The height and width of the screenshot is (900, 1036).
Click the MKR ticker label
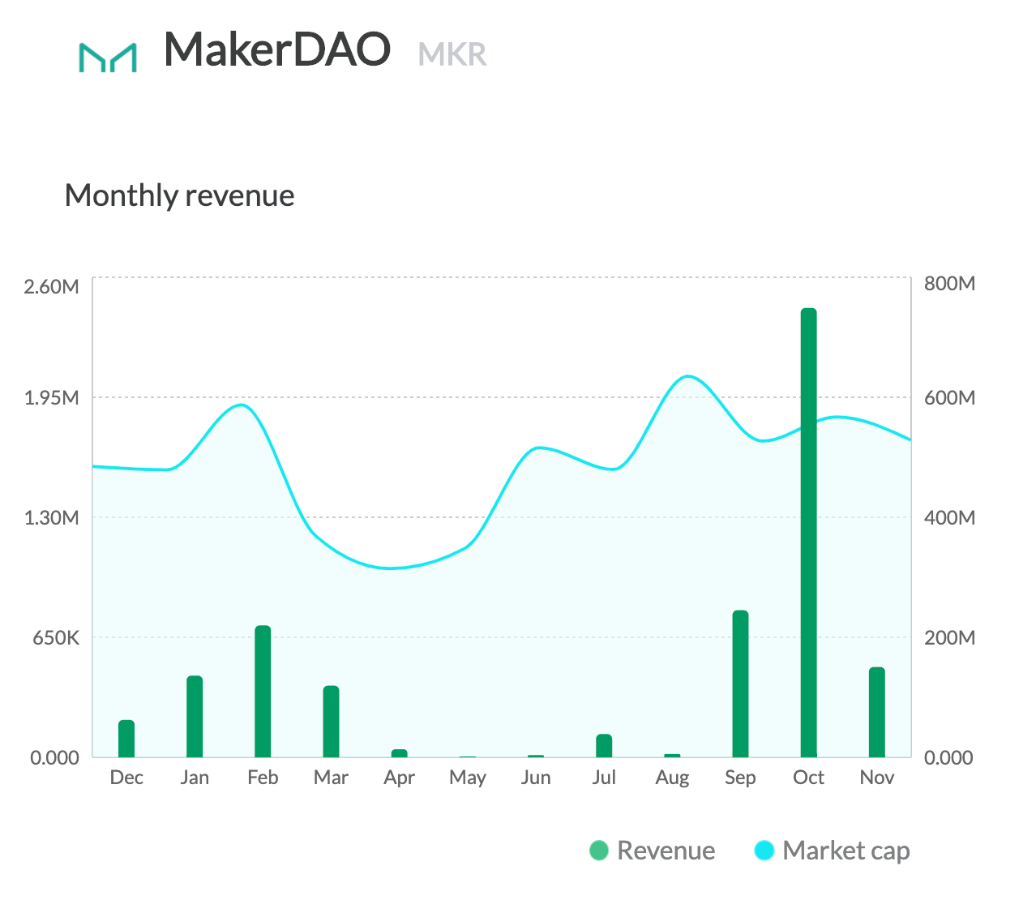(x=452, y=54)
